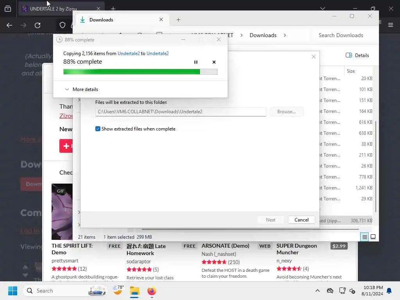Close the UNDERTALE 2 browser tab
Image resolution: width=400 pixels, height=300 pixels.
[x=98, y=9]
